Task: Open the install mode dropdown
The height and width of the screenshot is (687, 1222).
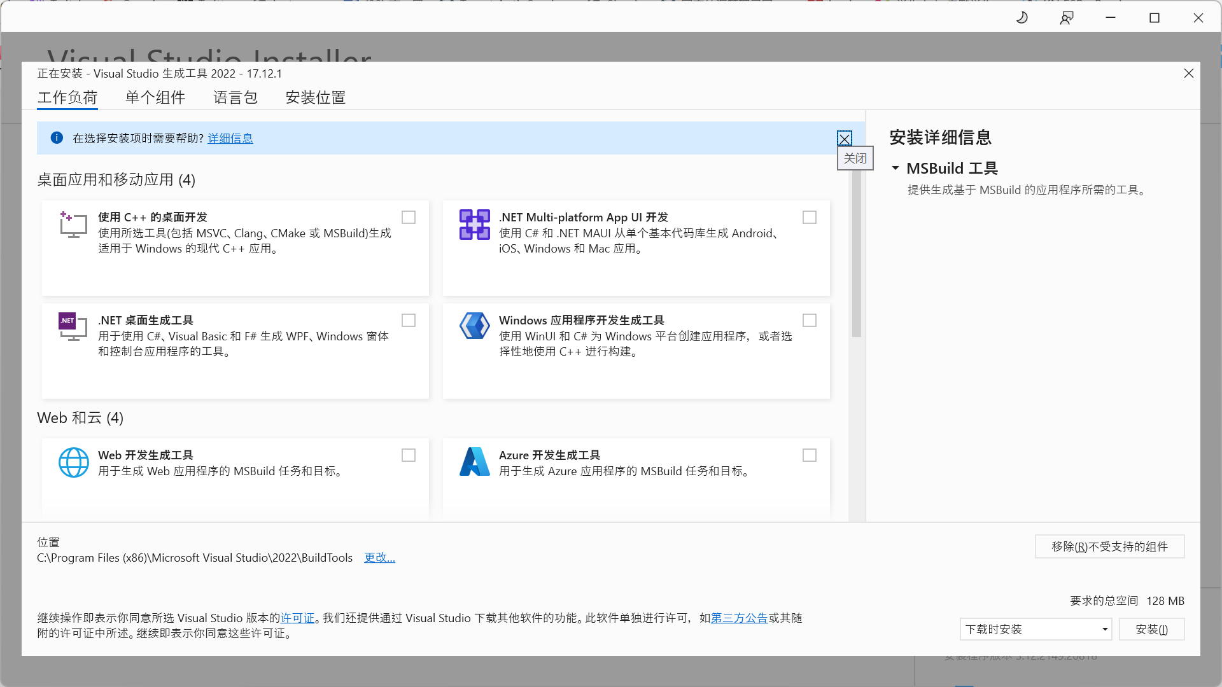Action: [x=1036, y=630]
